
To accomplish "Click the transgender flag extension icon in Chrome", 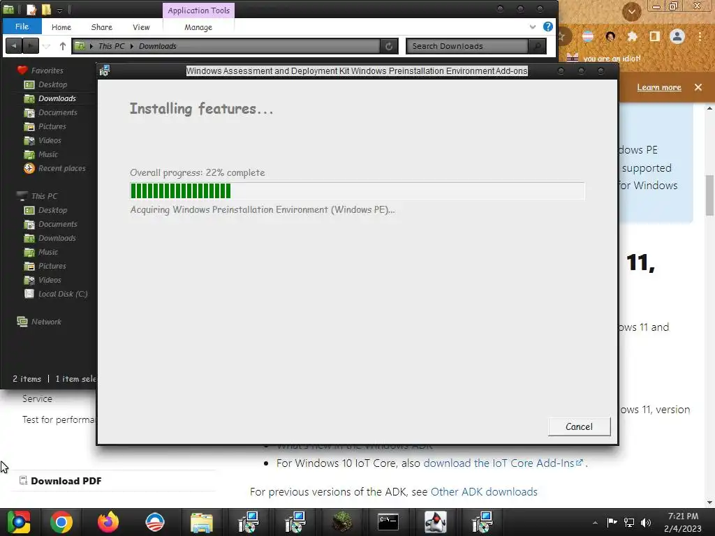I will [588, 36].
